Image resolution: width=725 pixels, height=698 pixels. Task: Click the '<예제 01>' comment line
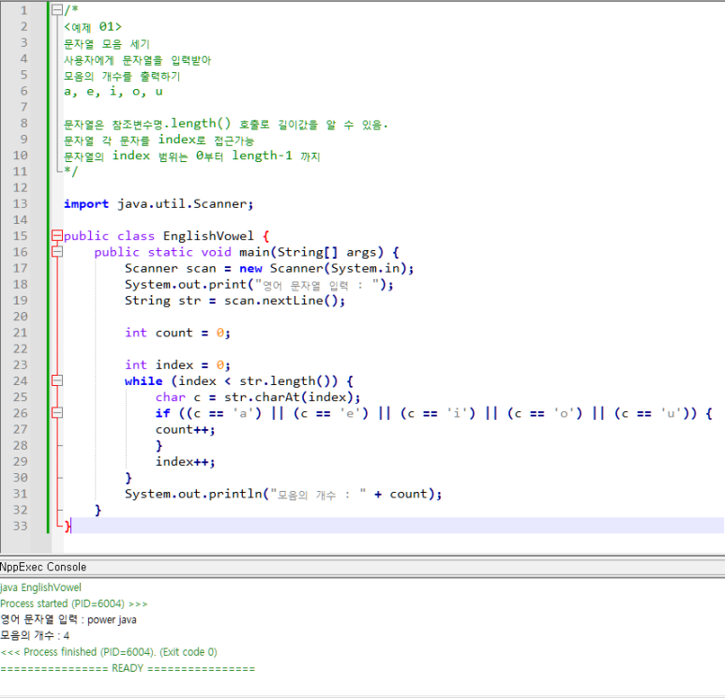pyautogui.click(x=93, y=27)
